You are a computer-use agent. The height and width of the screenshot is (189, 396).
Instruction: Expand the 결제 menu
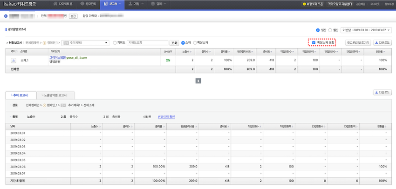158,4
